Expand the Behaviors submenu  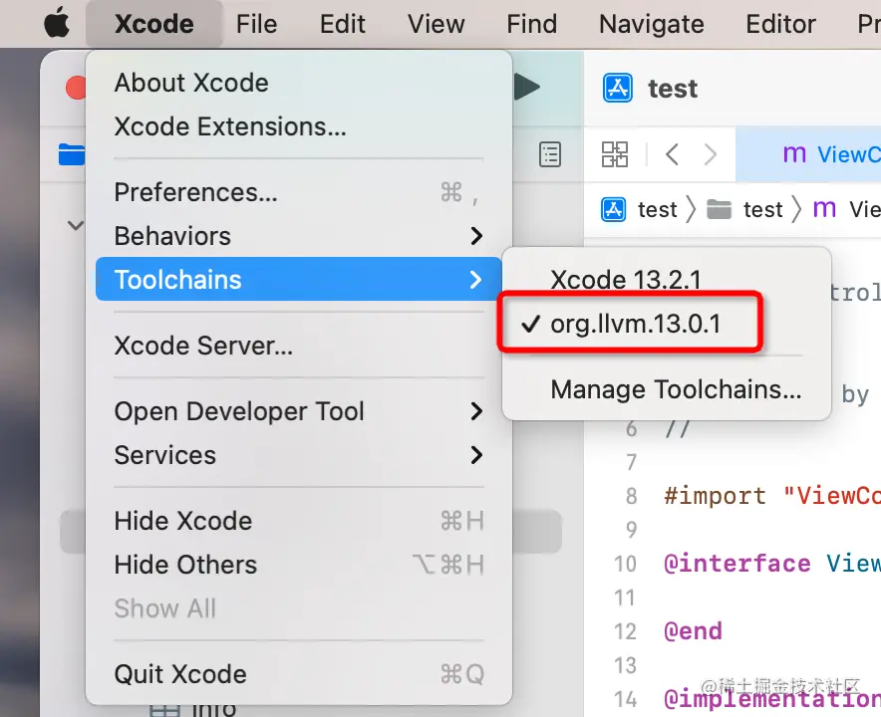[299, 236]
